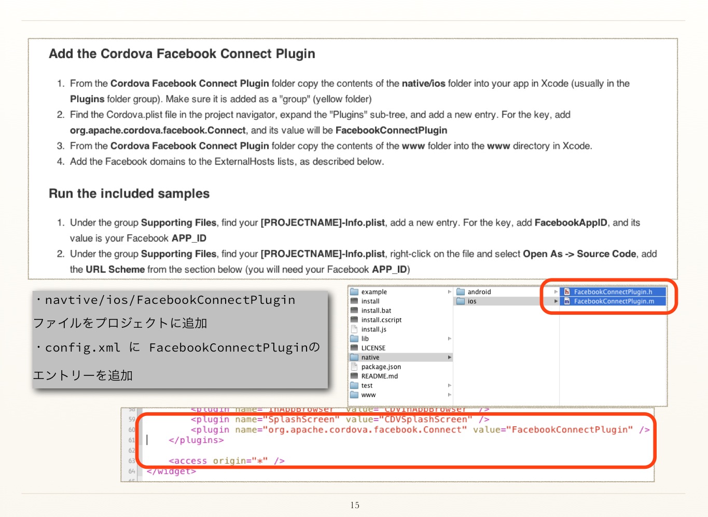Click the LICENSE file icon
This screenshot has width=708, height=517.
354,348
